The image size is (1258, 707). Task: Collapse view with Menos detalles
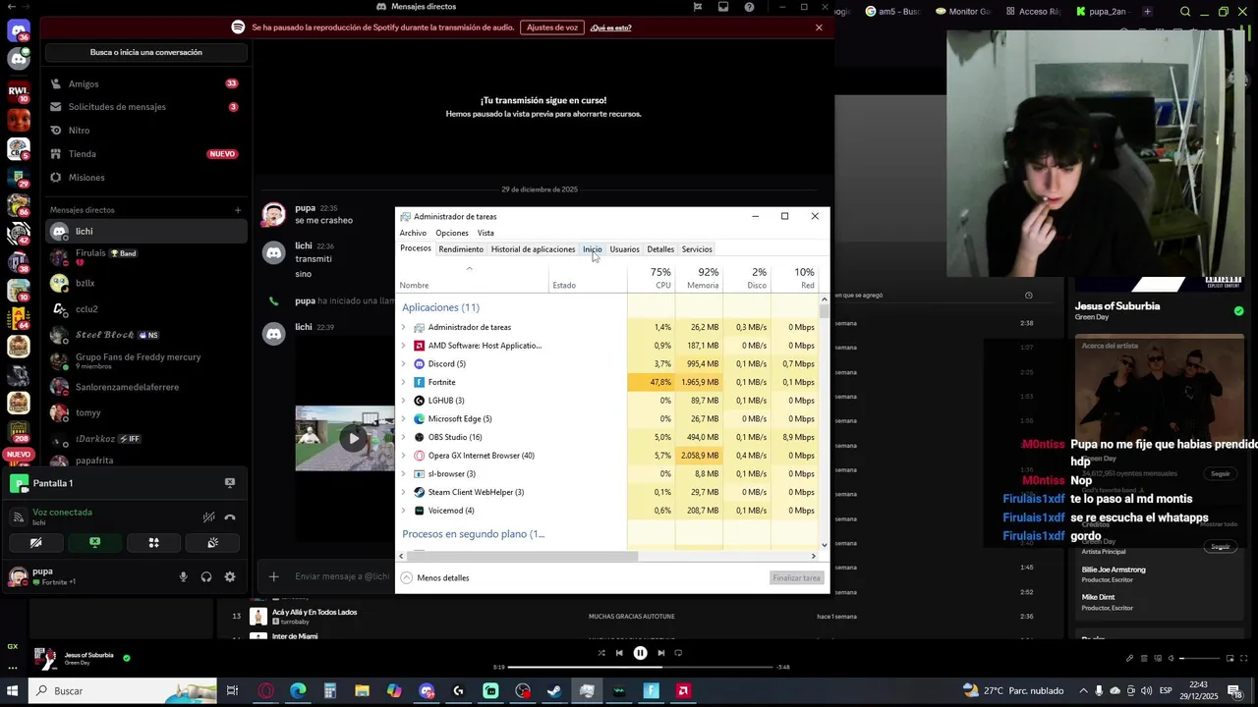tap(434, 578)
